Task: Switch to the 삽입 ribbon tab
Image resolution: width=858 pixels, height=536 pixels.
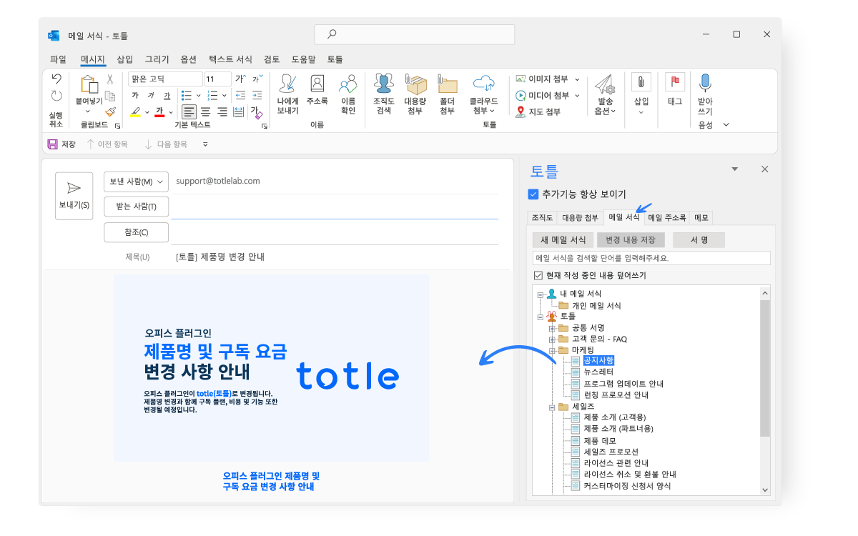Action: click(125, 59)
